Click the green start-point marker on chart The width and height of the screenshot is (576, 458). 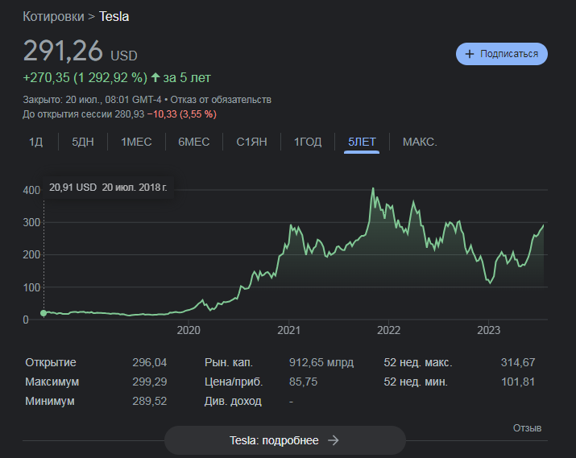click(x=44, y=313)
